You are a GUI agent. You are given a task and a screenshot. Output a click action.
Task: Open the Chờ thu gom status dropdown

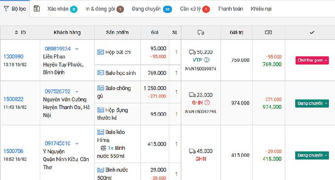(x=312, y=60)
